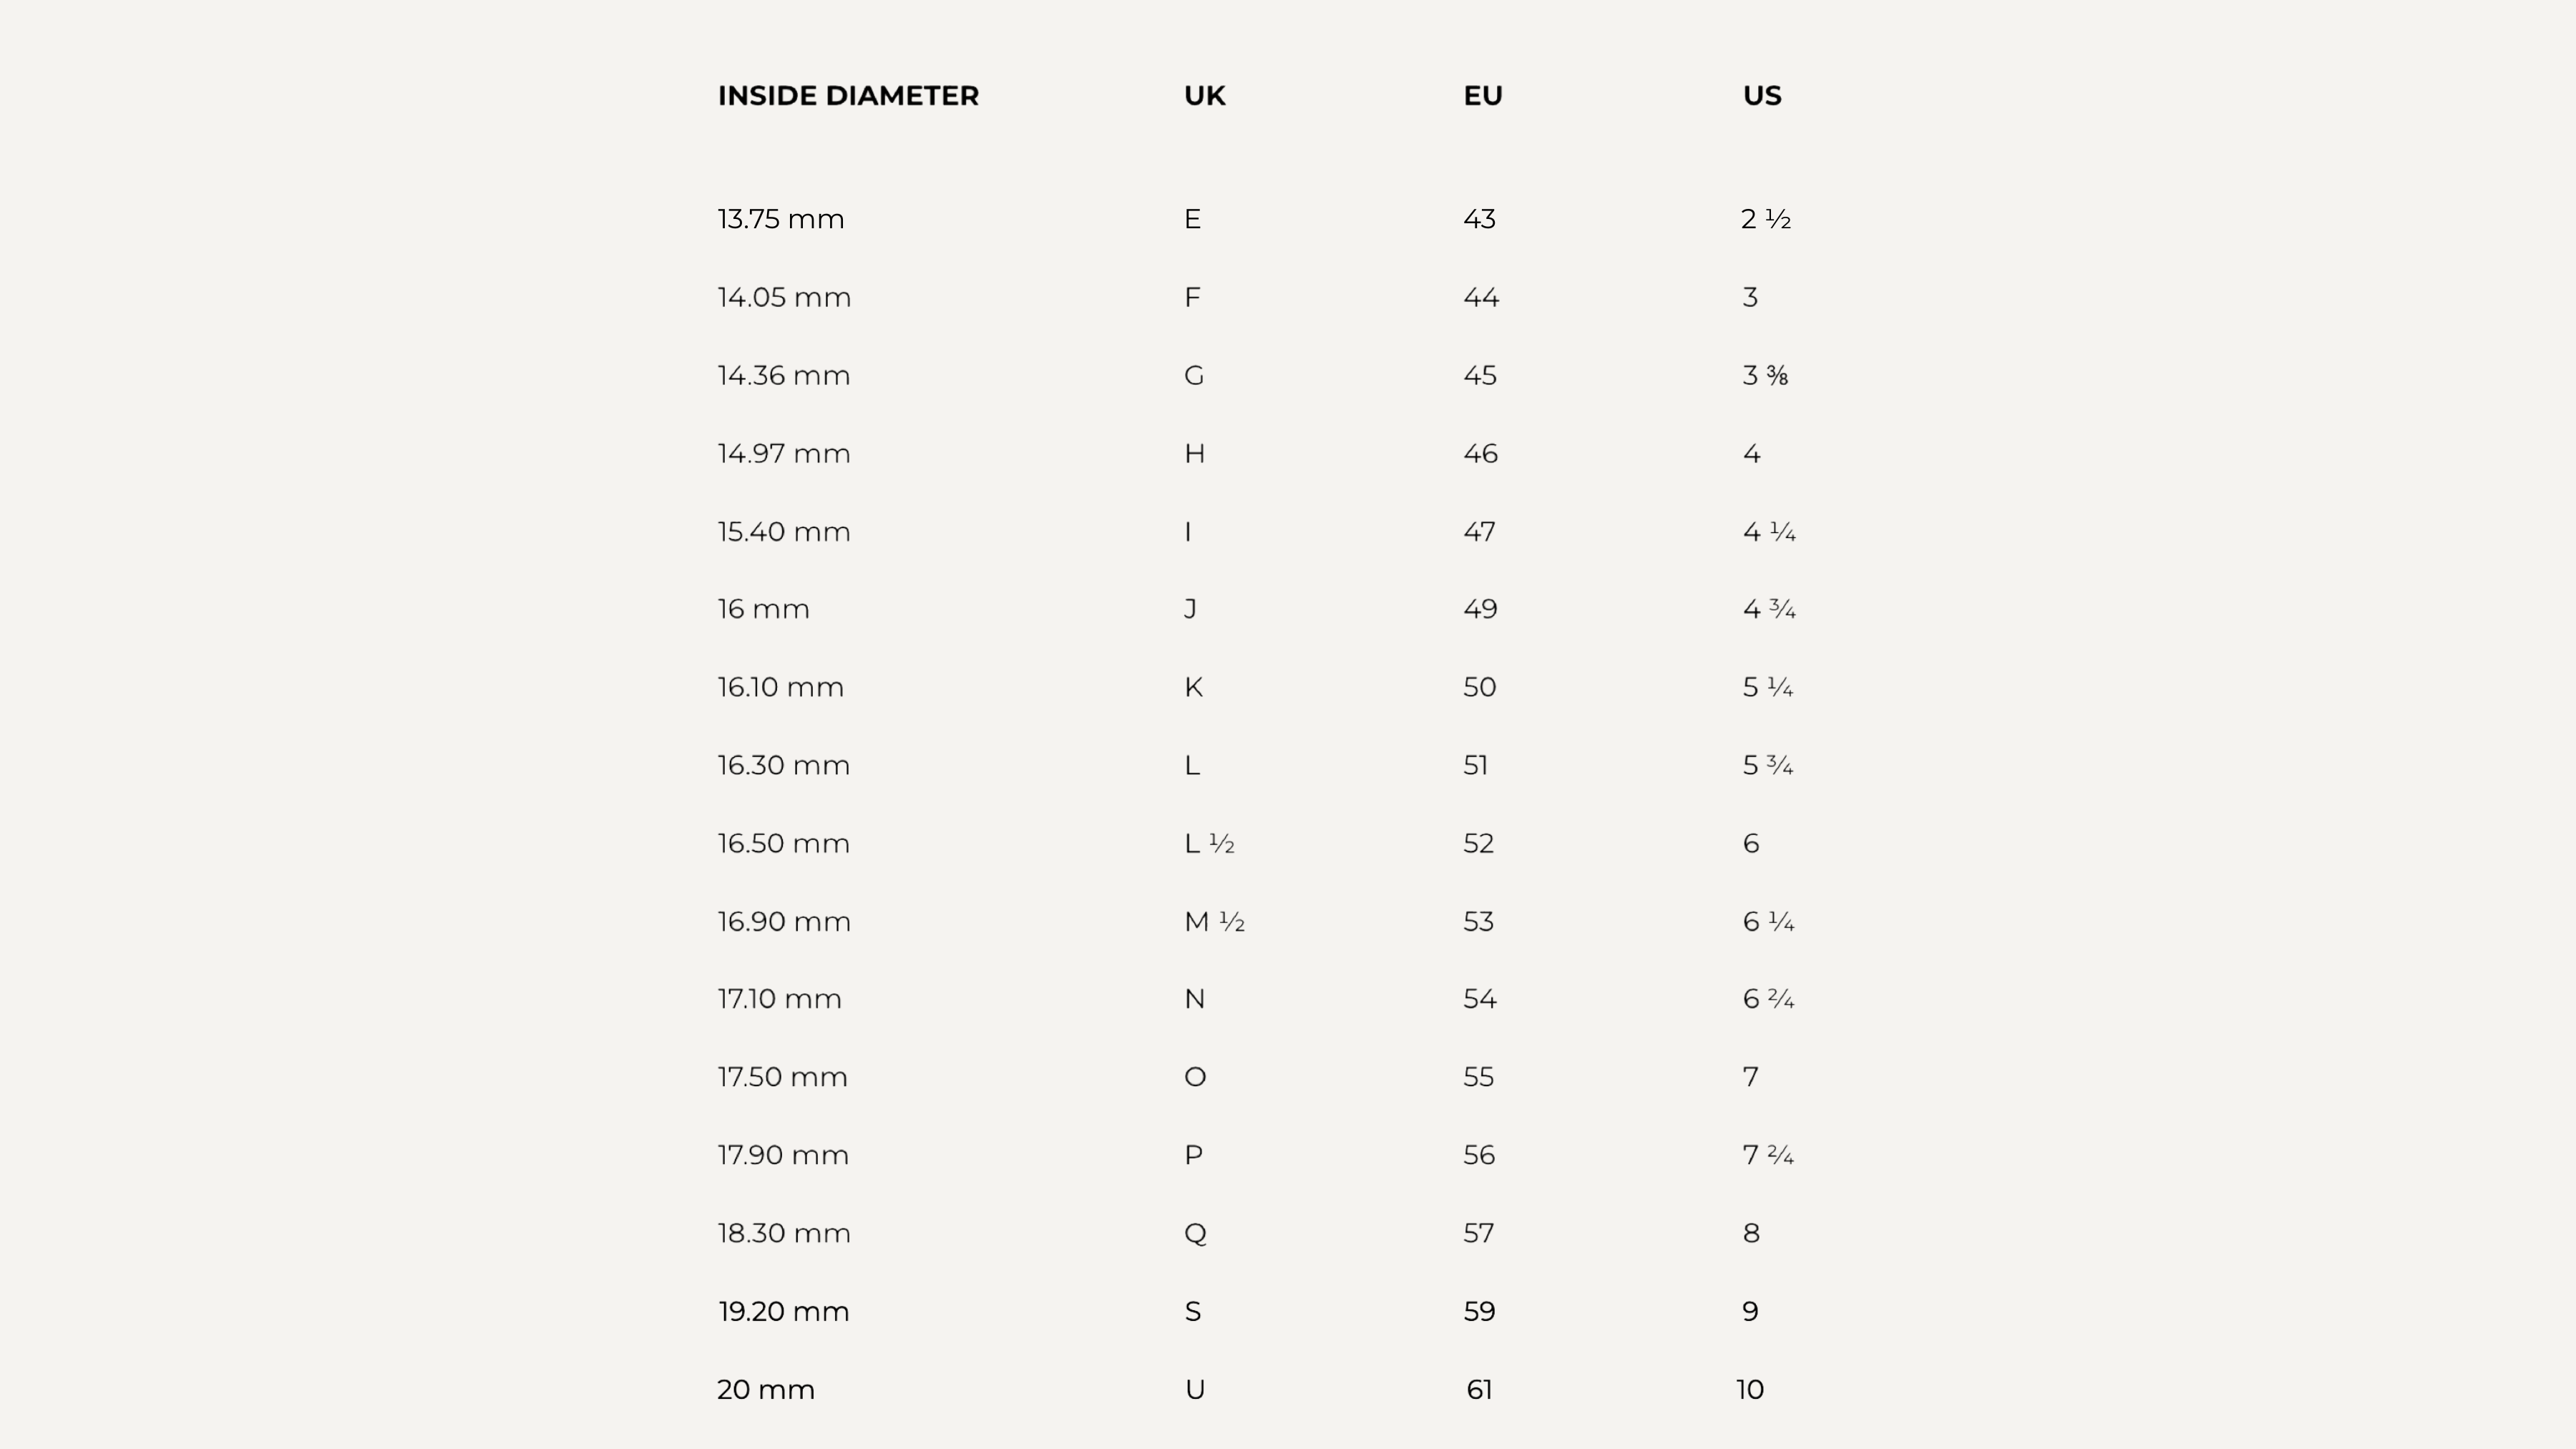Click UK size J
The image size is (2576, 1449).
1190,609
